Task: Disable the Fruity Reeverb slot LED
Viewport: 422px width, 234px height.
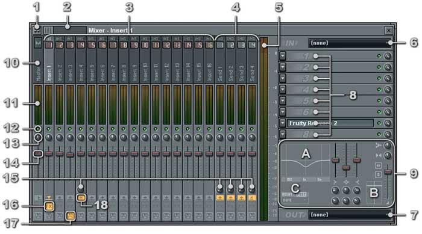Action: 379,123
